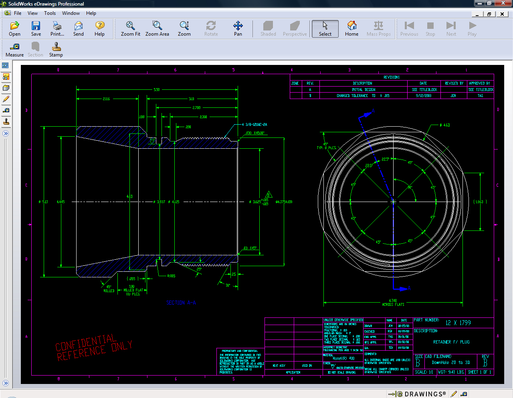Click the Stamp tool in the toolbar
This screenshot has width=513, height=398.
(56, 50)
